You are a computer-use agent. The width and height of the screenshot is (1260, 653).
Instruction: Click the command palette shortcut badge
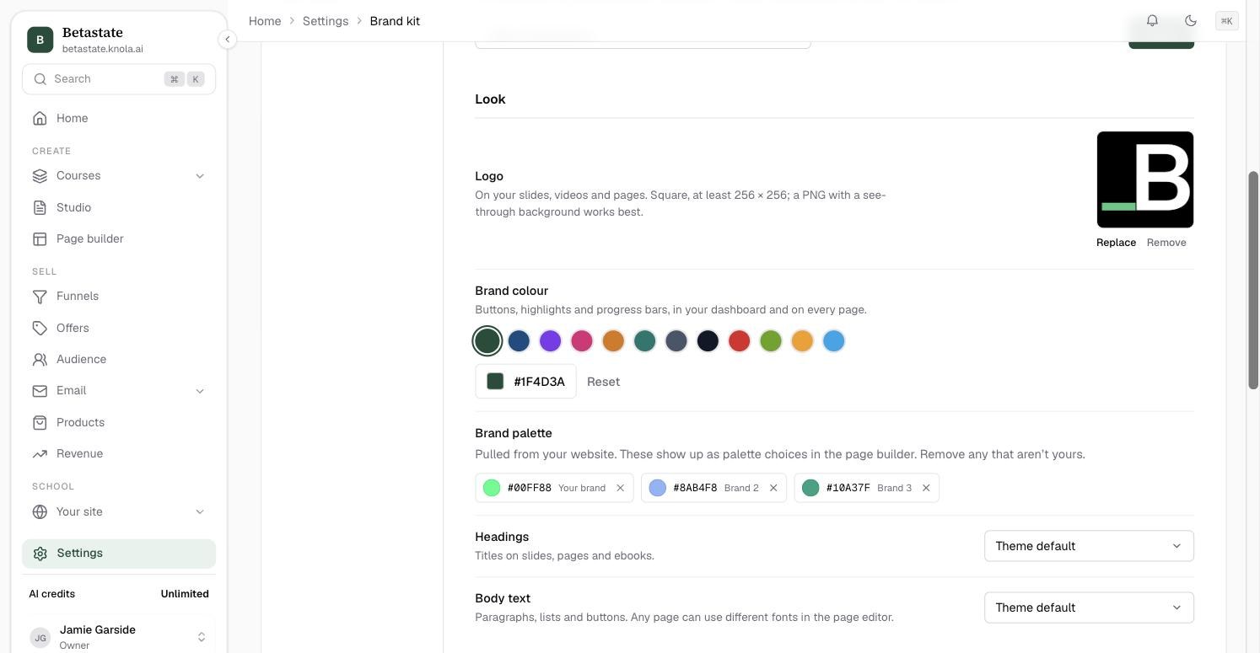[x=1227, y=21]
